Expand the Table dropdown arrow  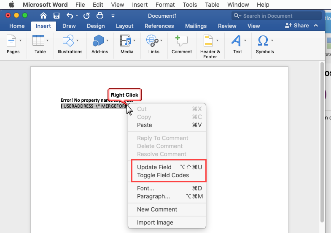click(x=47, y=41)
